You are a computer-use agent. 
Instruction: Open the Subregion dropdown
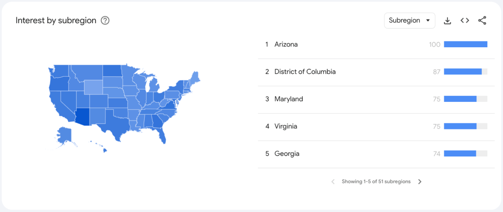coord(409,21)
